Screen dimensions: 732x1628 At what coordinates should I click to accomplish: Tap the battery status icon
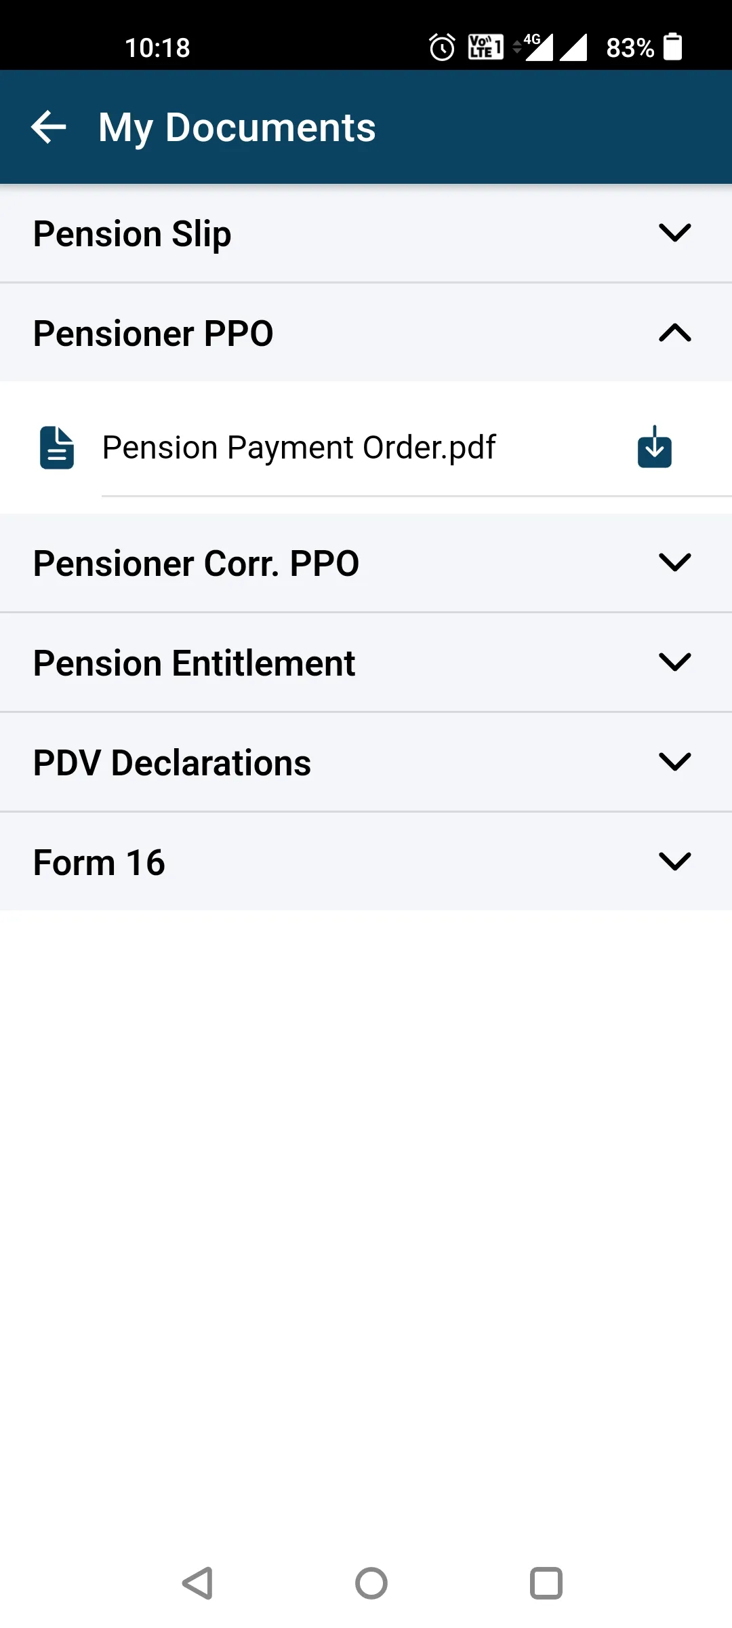pos(672,47)
